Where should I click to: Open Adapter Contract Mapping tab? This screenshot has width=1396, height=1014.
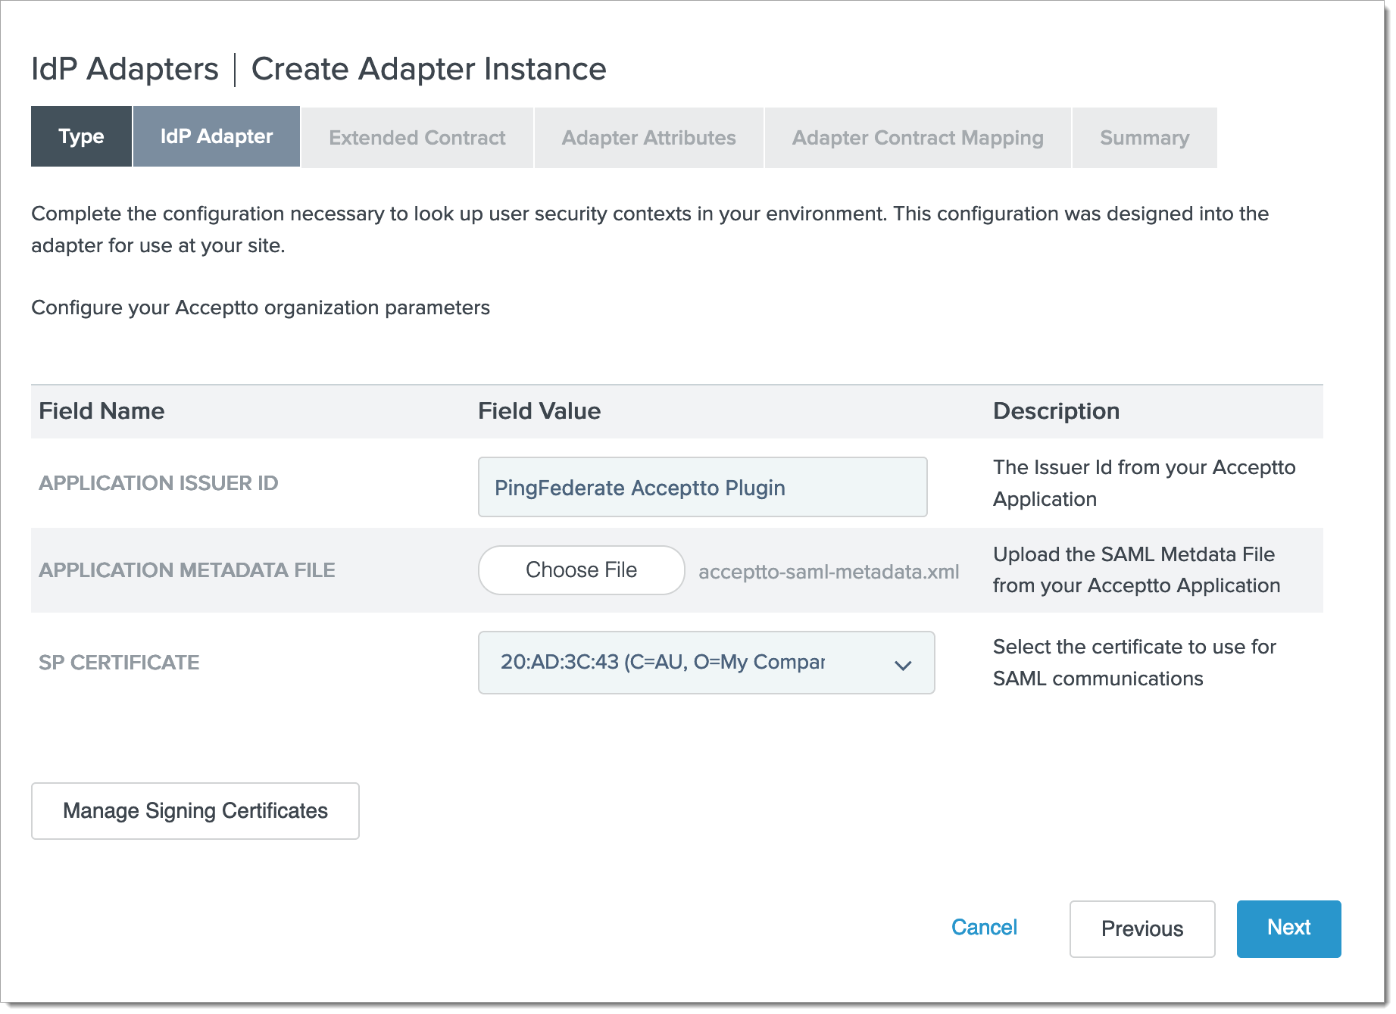[x=918, y=138]
